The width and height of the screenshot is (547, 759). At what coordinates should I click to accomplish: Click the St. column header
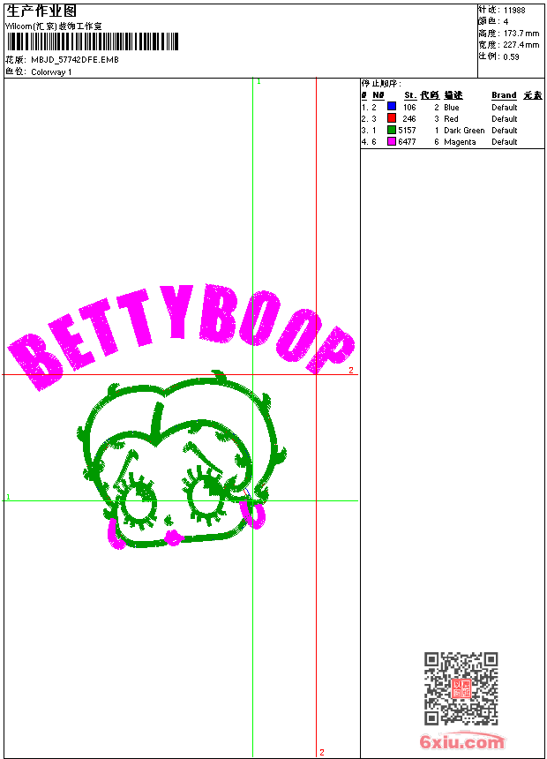click(410, 95)
